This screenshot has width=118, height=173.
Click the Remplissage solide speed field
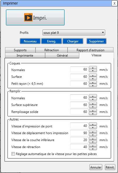pyautogui.click(x=79, y=112)
